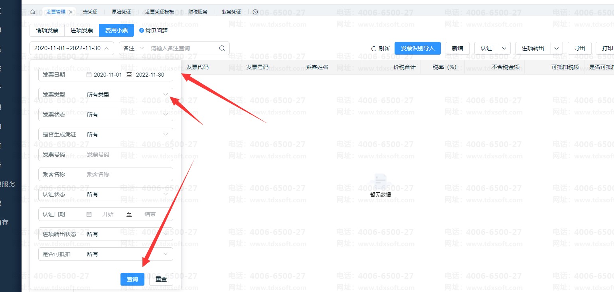The width and height of the screenshot is (614, 292).
Task: Open the arrow next to 进项转出 button
Action: (557, 48)
